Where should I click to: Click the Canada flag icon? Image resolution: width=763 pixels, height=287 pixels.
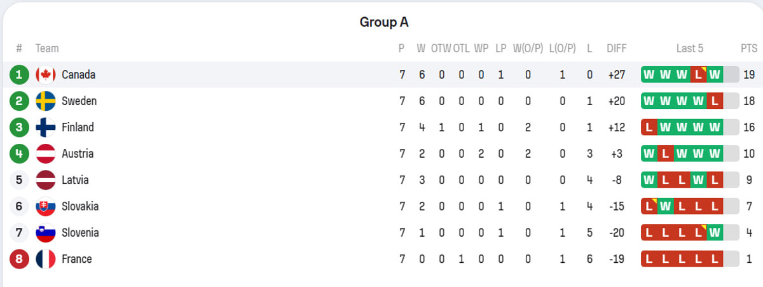pos(45,75)
